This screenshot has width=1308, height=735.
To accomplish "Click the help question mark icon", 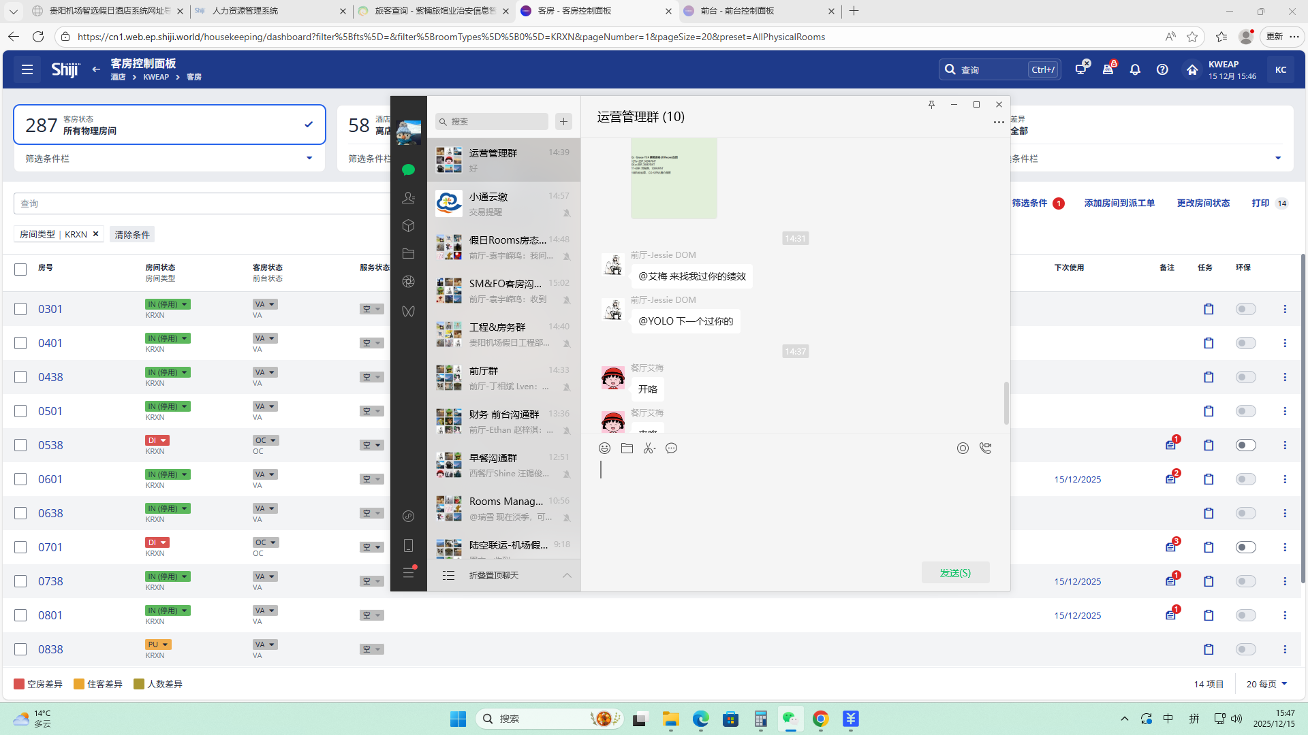I will pyautogui.click(x=1162, y=69).
